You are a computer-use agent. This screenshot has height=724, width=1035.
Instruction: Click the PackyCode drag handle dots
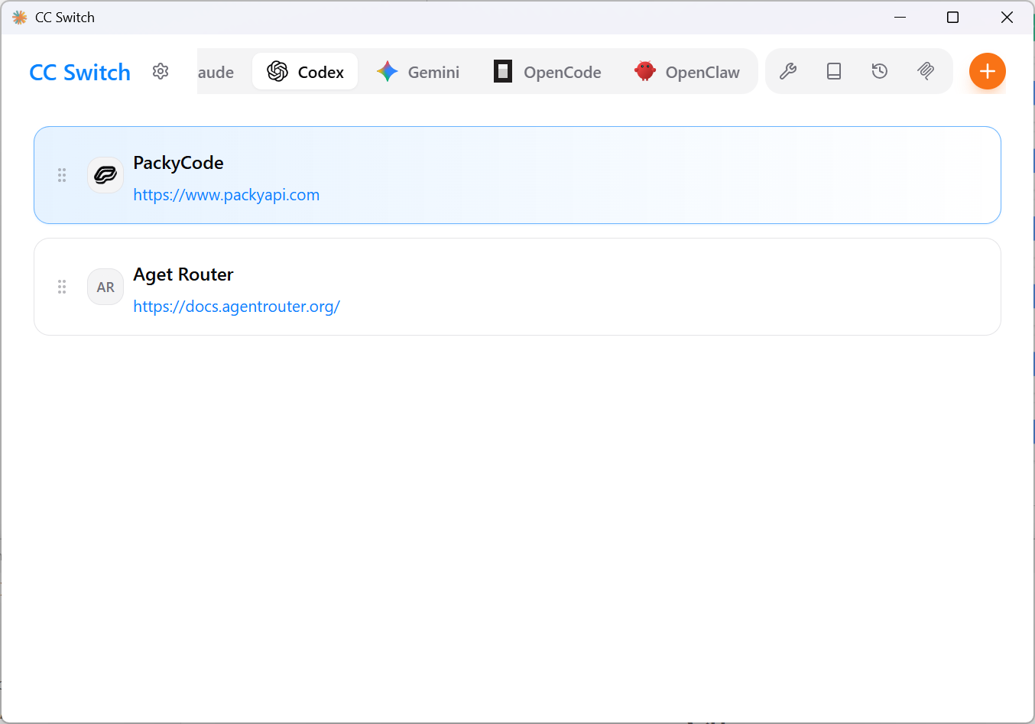click(x=62, y=175)
